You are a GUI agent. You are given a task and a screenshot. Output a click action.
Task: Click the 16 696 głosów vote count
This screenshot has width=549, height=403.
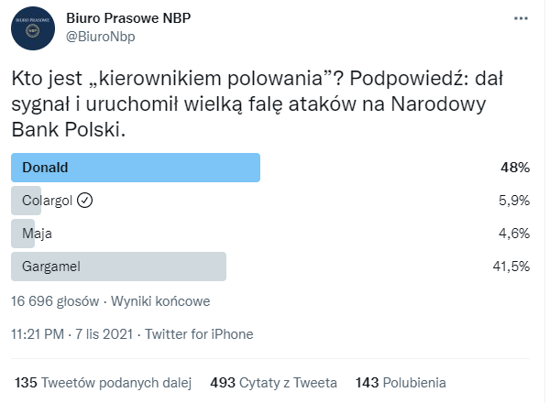[x=55, y=301]
